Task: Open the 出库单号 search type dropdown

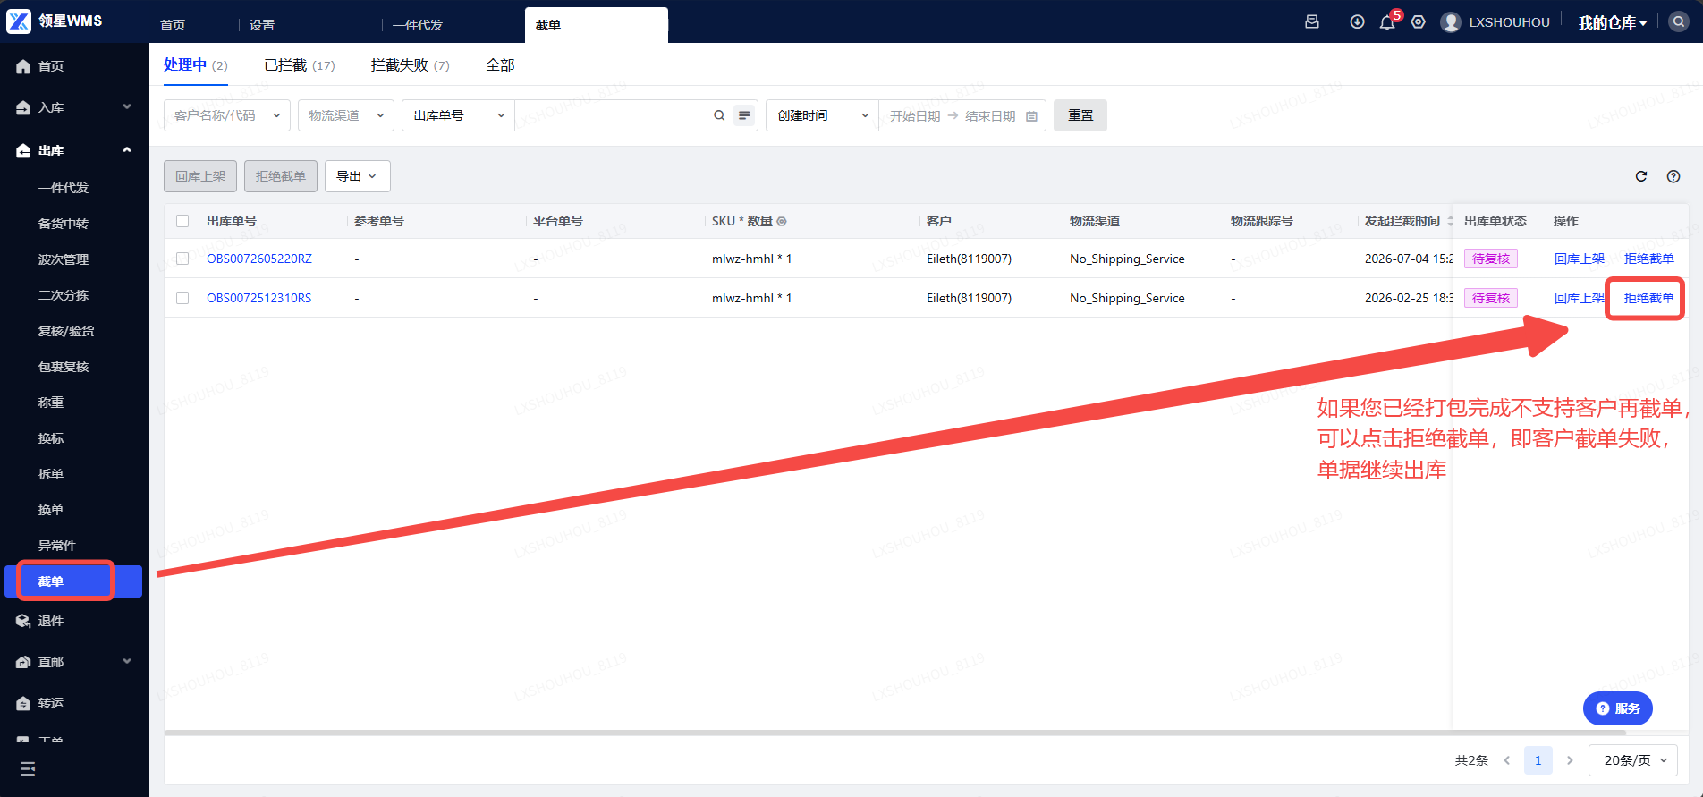Action: (x=459, y=115)
